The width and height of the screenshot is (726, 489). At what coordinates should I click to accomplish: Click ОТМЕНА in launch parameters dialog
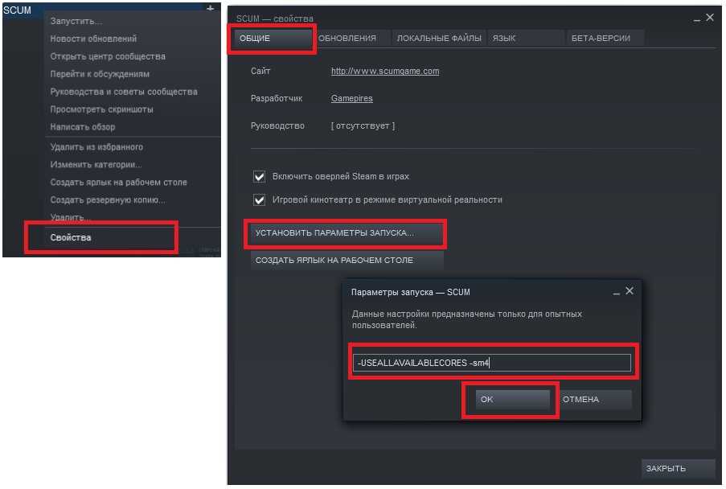pos(594,399)
